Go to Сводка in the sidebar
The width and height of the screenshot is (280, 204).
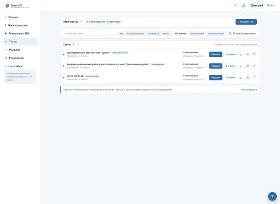[20, 17]
